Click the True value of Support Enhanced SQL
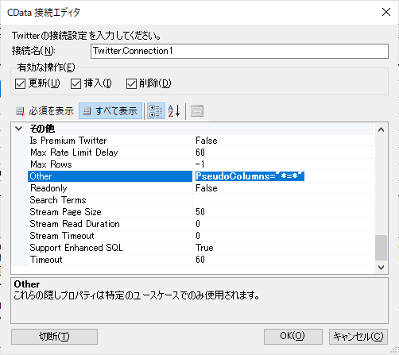The height and width of the screenshot is (355, 399). click(284, 248)
